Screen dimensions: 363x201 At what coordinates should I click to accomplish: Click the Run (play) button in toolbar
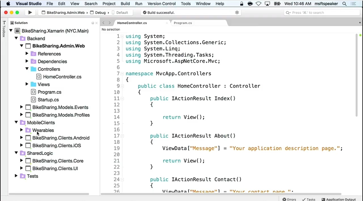click(x=30, y=12)
